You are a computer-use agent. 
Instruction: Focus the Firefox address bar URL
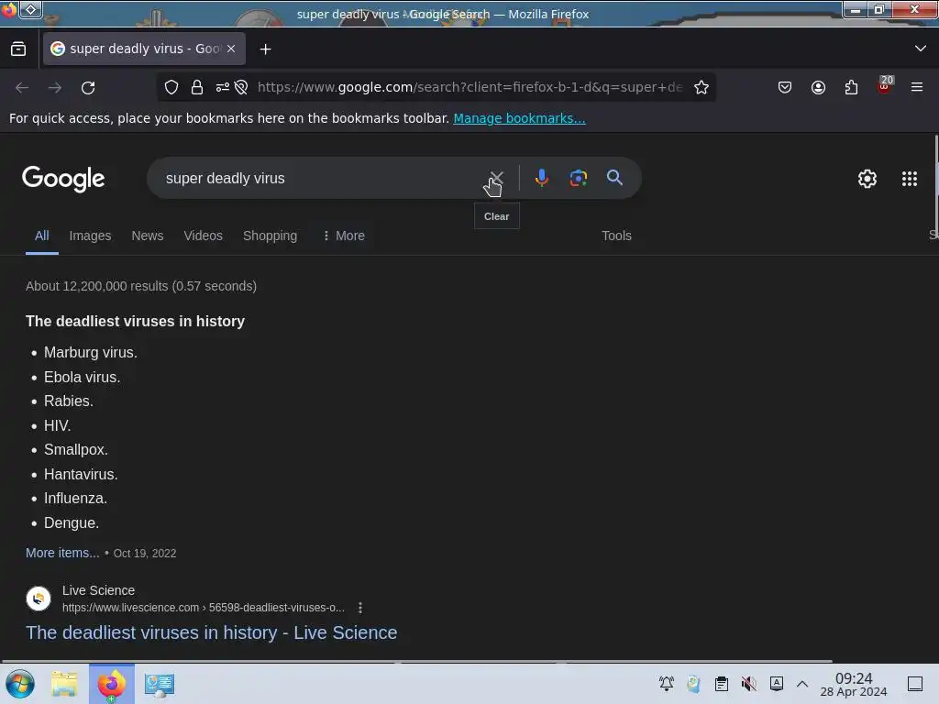click(x=470, y=87)
